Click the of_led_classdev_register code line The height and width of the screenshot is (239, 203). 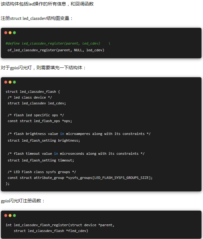point(56,50)
